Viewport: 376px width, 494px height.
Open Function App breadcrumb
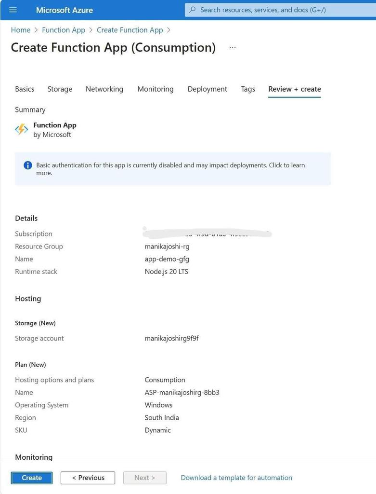(x=64, y=30)
